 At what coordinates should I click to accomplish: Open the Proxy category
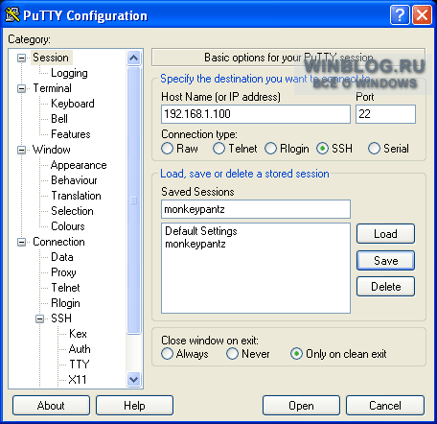(x=63, y=272)
